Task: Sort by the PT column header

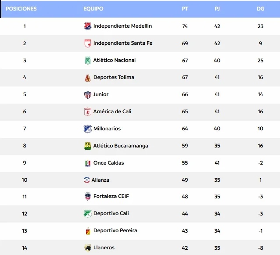Action: 185,9
